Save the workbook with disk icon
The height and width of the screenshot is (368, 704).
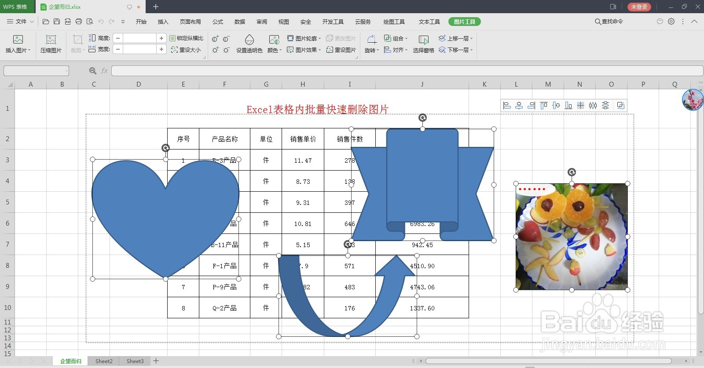[57, 22]
